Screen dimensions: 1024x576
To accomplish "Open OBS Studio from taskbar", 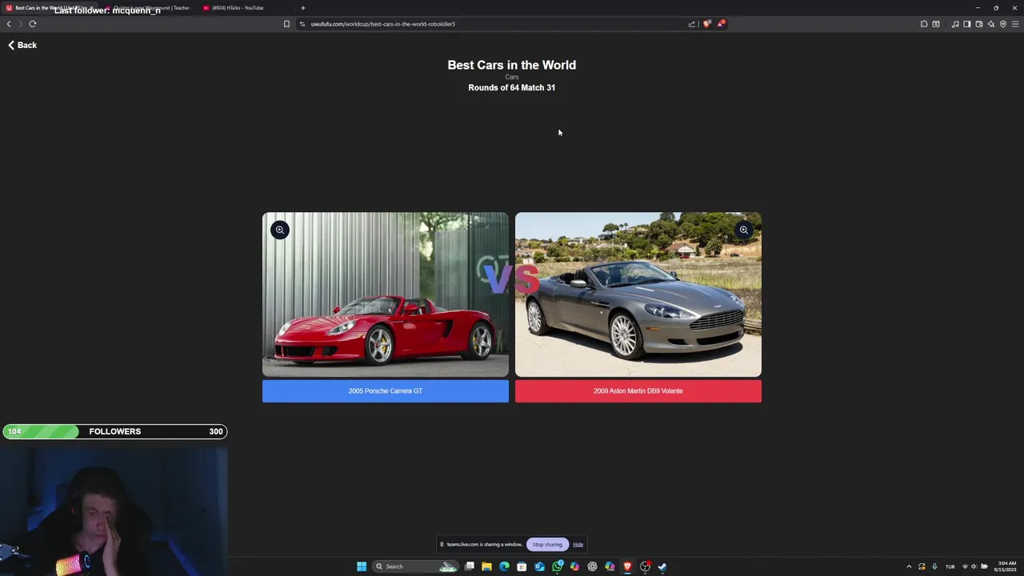I will [x=645, y=566].
